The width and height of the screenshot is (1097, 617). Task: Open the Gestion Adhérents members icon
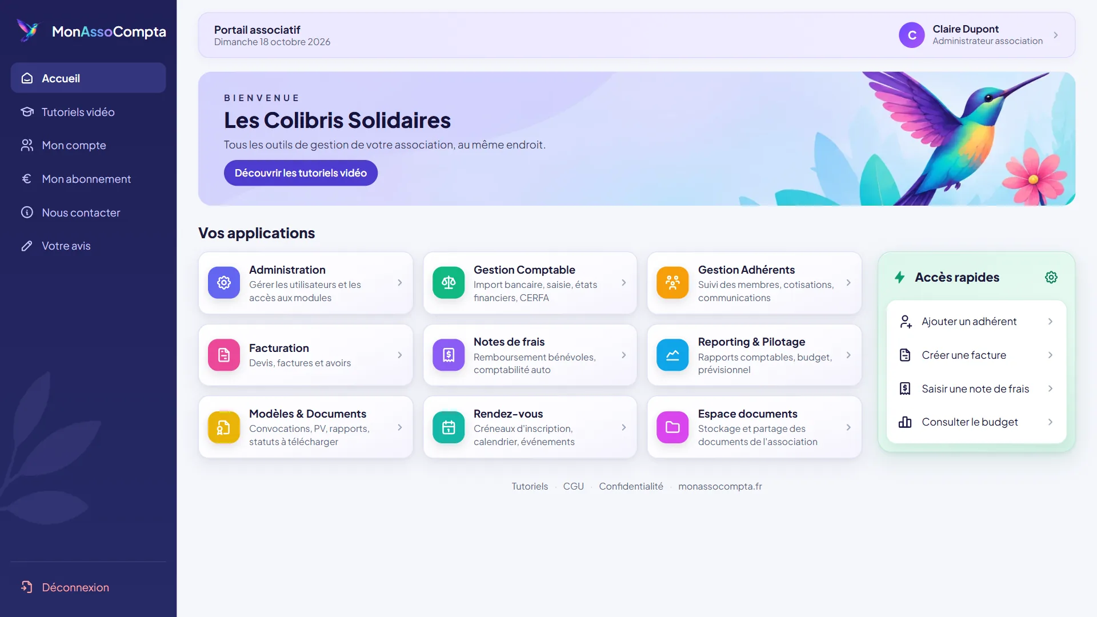point(672,283)
